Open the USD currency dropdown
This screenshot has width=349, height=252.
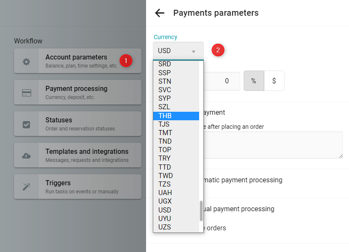click(178, 51)
